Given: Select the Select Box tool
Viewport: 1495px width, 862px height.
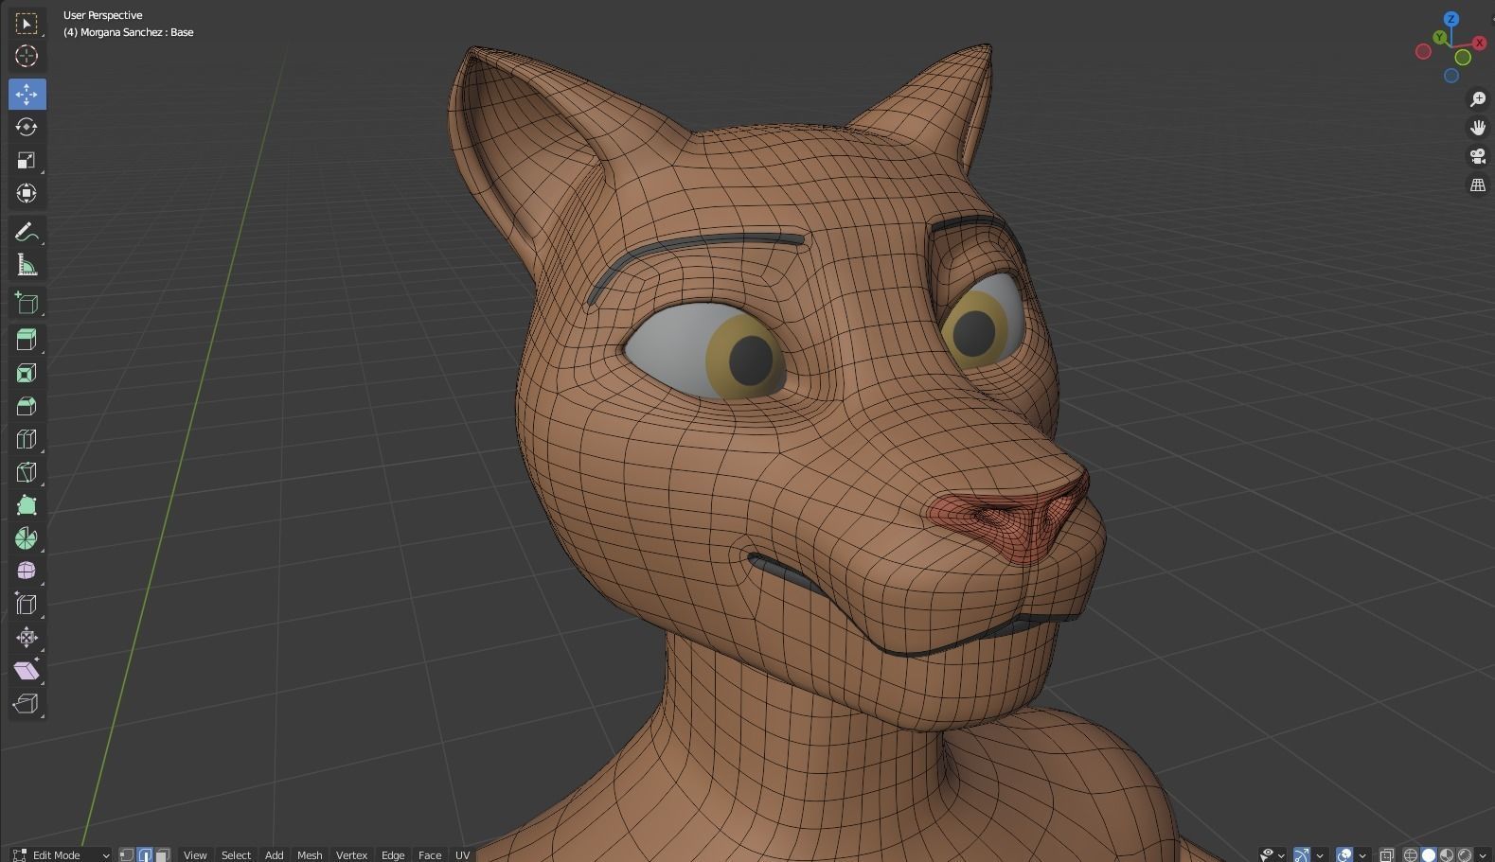Looking at the screenshot, I should 27,23.
